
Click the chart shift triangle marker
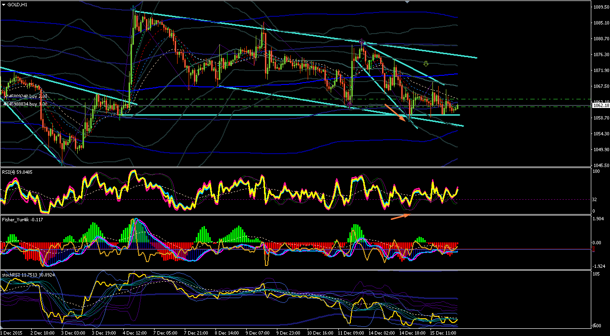pyautogui.click(x=407, y=1)
